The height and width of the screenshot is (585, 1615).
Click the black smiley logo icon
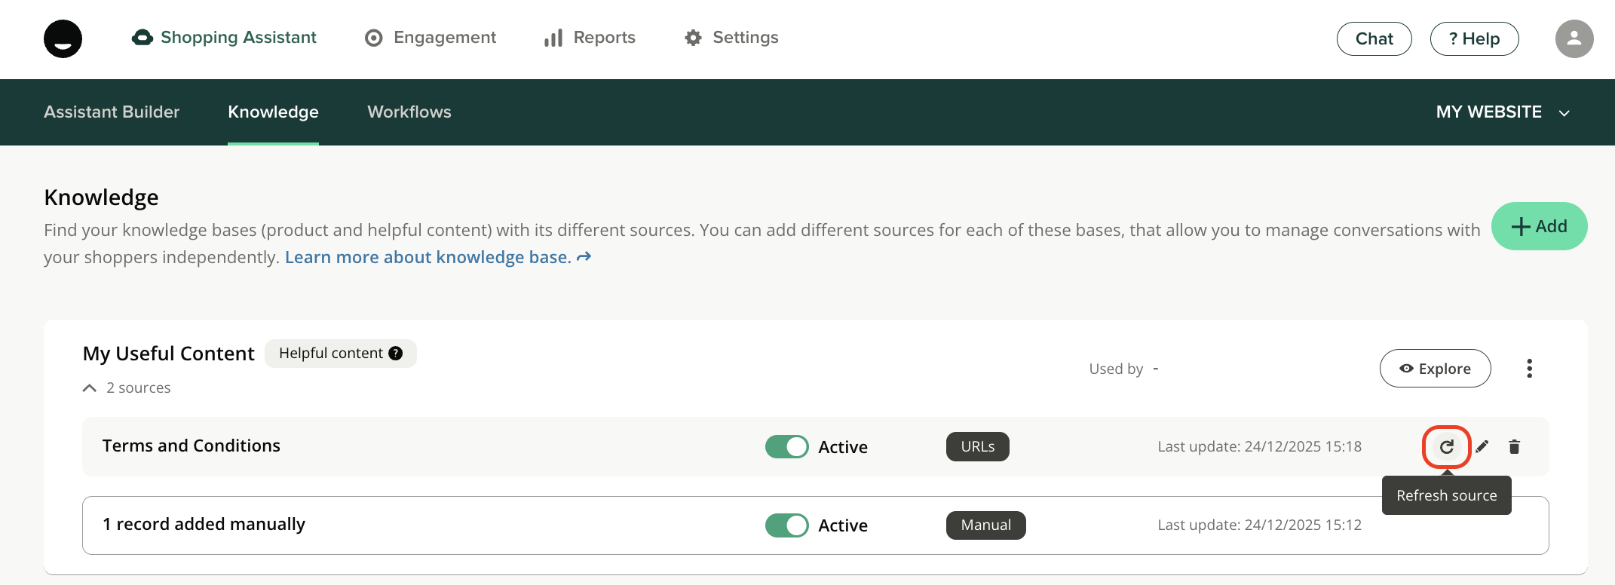[x=63, y=39]
